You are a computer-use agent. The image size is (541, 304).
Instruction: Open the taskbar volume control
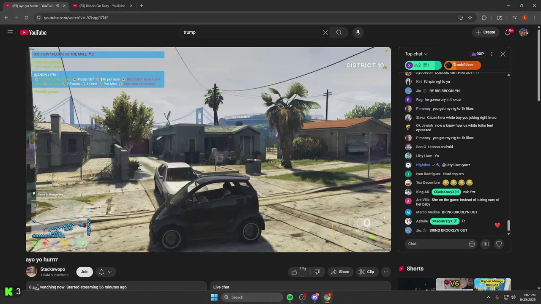point(514,297)
